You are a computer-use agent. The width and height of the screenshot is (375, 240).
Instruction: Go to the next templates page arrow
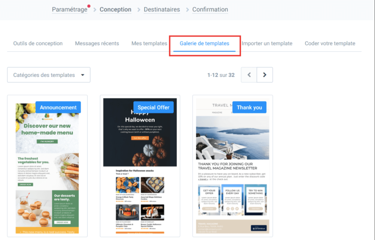[265, 75]
